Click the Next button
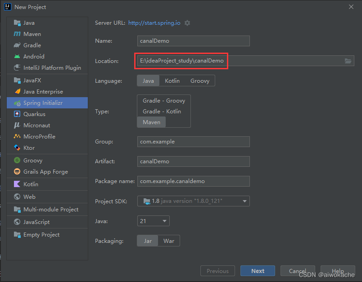Image resolution: width=362 pixels, height=282 pixels. tap(258, 271)
